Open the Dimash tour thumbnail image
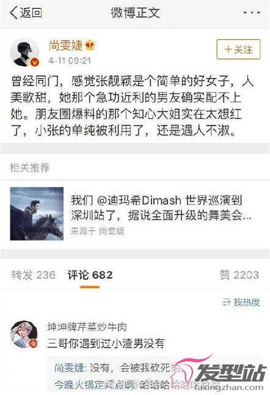270x395 pixels. pyautogui.click(x=37, y=214)
